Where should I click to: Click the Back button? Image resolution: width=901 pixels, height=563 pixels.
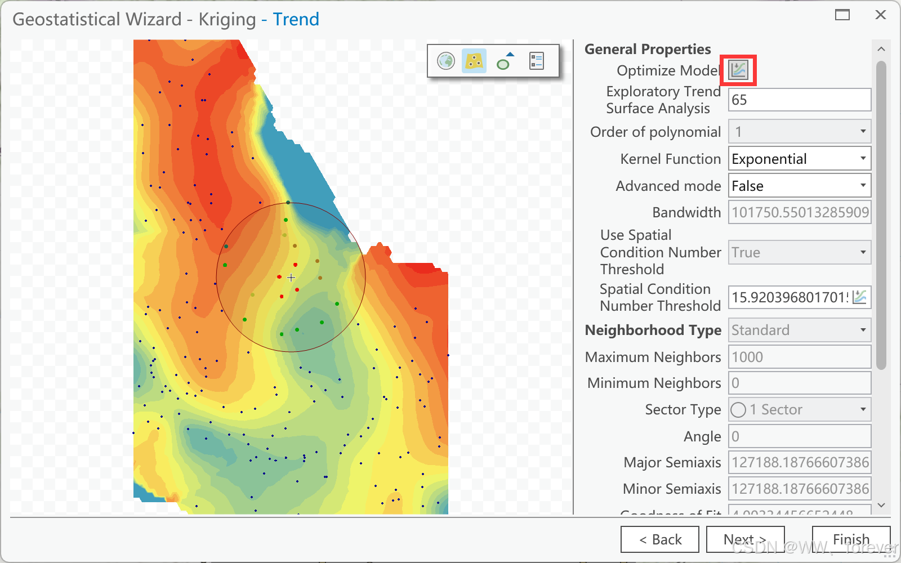660,539
